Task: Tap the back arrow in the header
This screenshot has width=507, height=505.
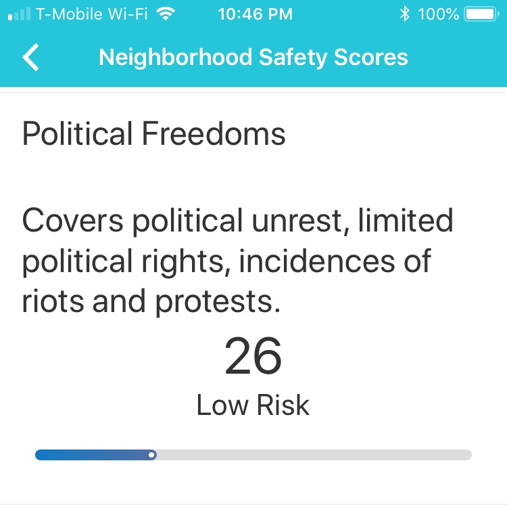Action: (x=30, y=57)
